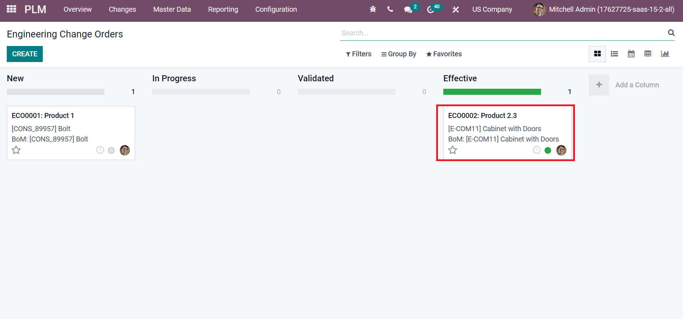Click Add a Column label

coord(637,85)
